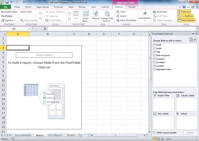
Task: Click inside the formula bar
Action: (x=122, y=29)
